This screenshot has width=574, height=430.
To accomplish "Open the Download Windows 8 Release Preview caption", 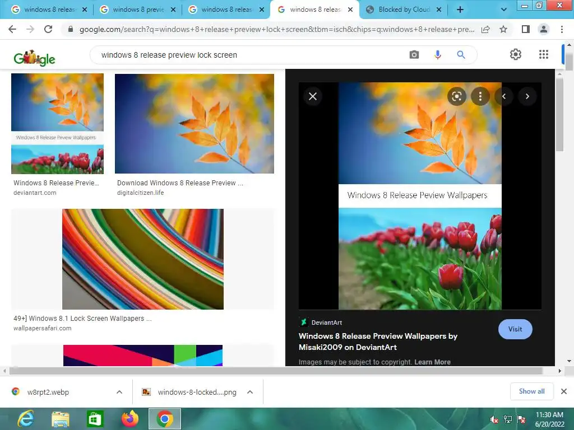I will pyautogui.click(x=180, y=183).
